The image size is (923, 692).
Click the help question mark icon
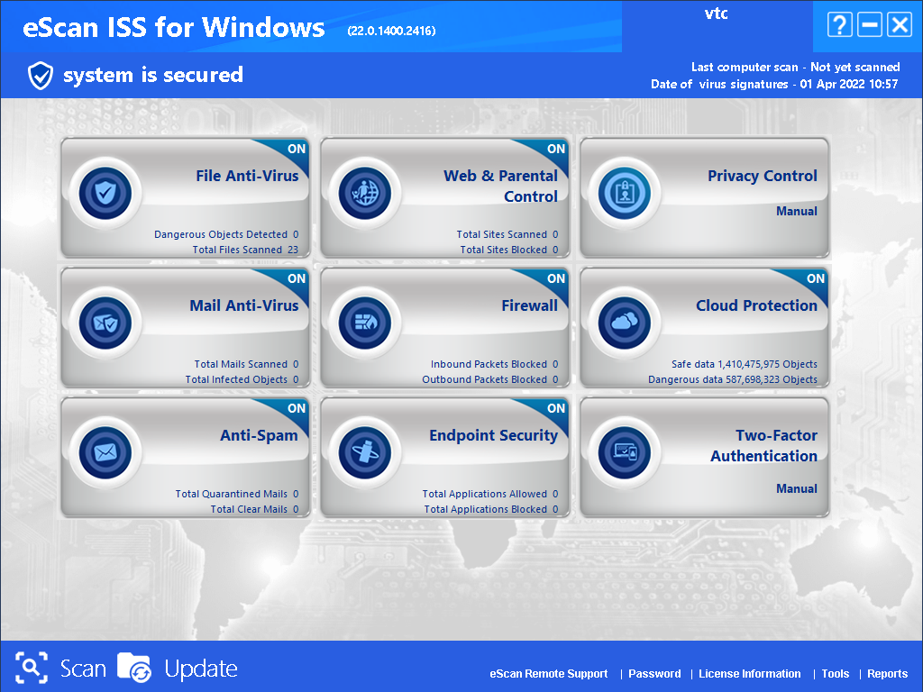pos(839,25)
